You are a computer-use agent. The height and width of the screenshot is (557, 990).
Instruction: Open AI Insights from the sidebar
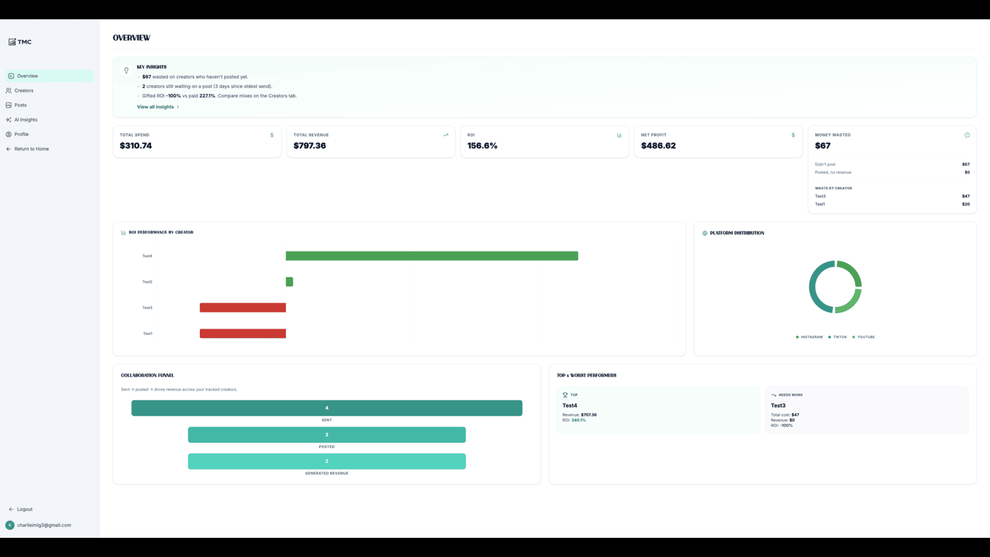click(x=50, y=119)
